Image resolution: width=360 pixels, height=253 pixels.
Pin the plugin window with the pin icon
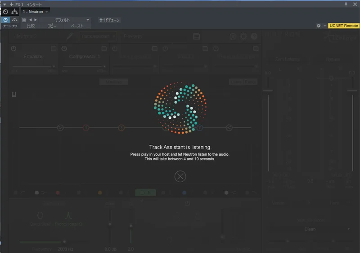[346, 4]
